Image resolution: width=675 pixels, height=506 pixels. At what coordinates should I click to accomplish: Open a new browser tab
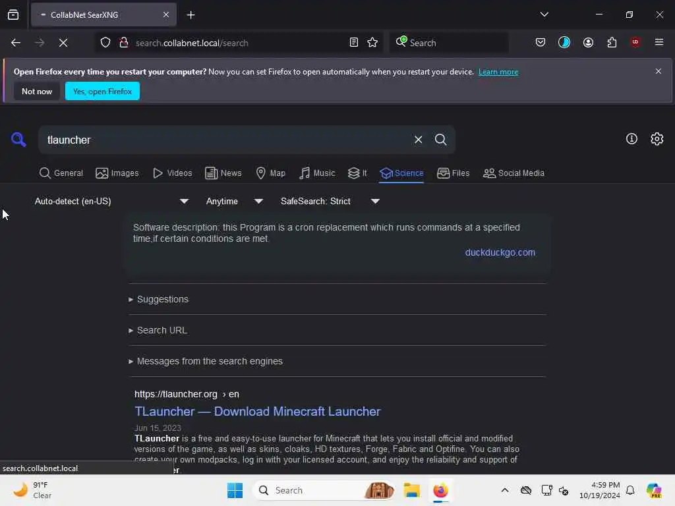point(191,15)
